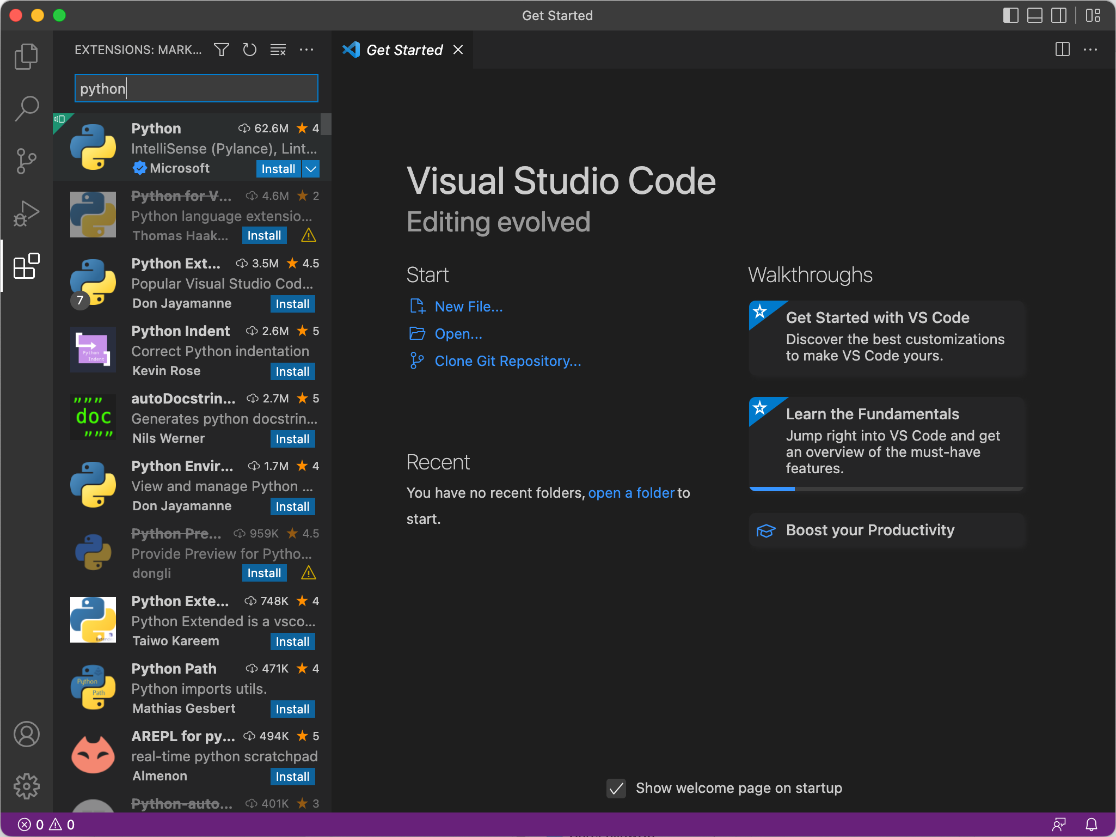Select the Get Started tab
The height and width of the screenshot is (837, 1116).
click(x=404, y=50)
